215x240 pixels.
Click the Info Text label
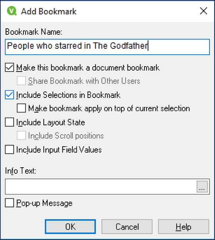coord(21,171)
